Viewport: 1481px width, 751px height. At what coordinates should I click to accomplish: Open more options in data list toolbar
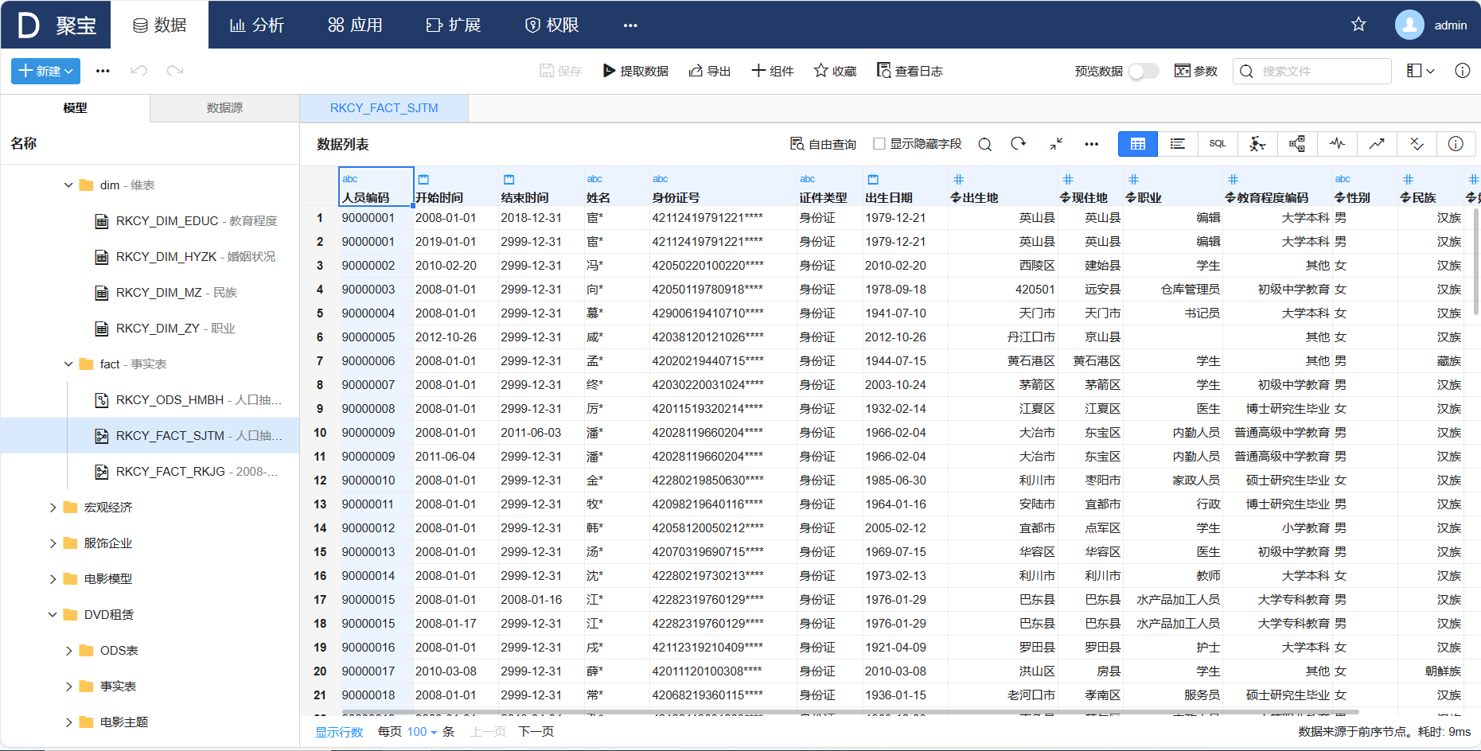pos(1092,144)
